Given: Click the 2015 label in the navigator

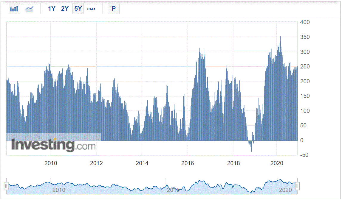Looking at the screenshot, I should tap(173, 190).
